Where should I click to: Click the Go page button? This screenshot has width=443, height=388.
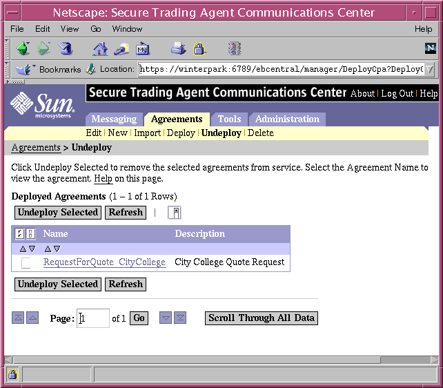pyautogui.click(x=139, y=318)
